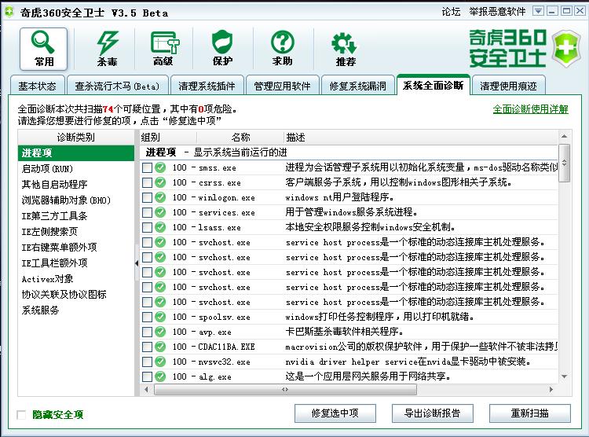Viewport: 589px width, 437px height.
Task: Click green check icon for winlogon.exe
Action: [x=160, y=197]
